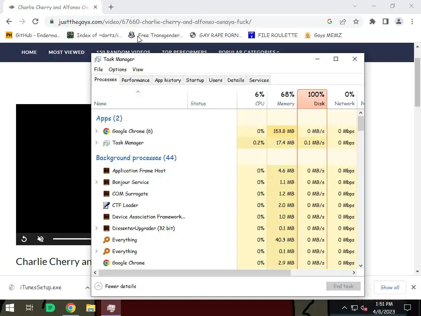Open the Chrome share-this-page icon
The height and width of the screenshot is (316, 421).
[x=343, y=22]
